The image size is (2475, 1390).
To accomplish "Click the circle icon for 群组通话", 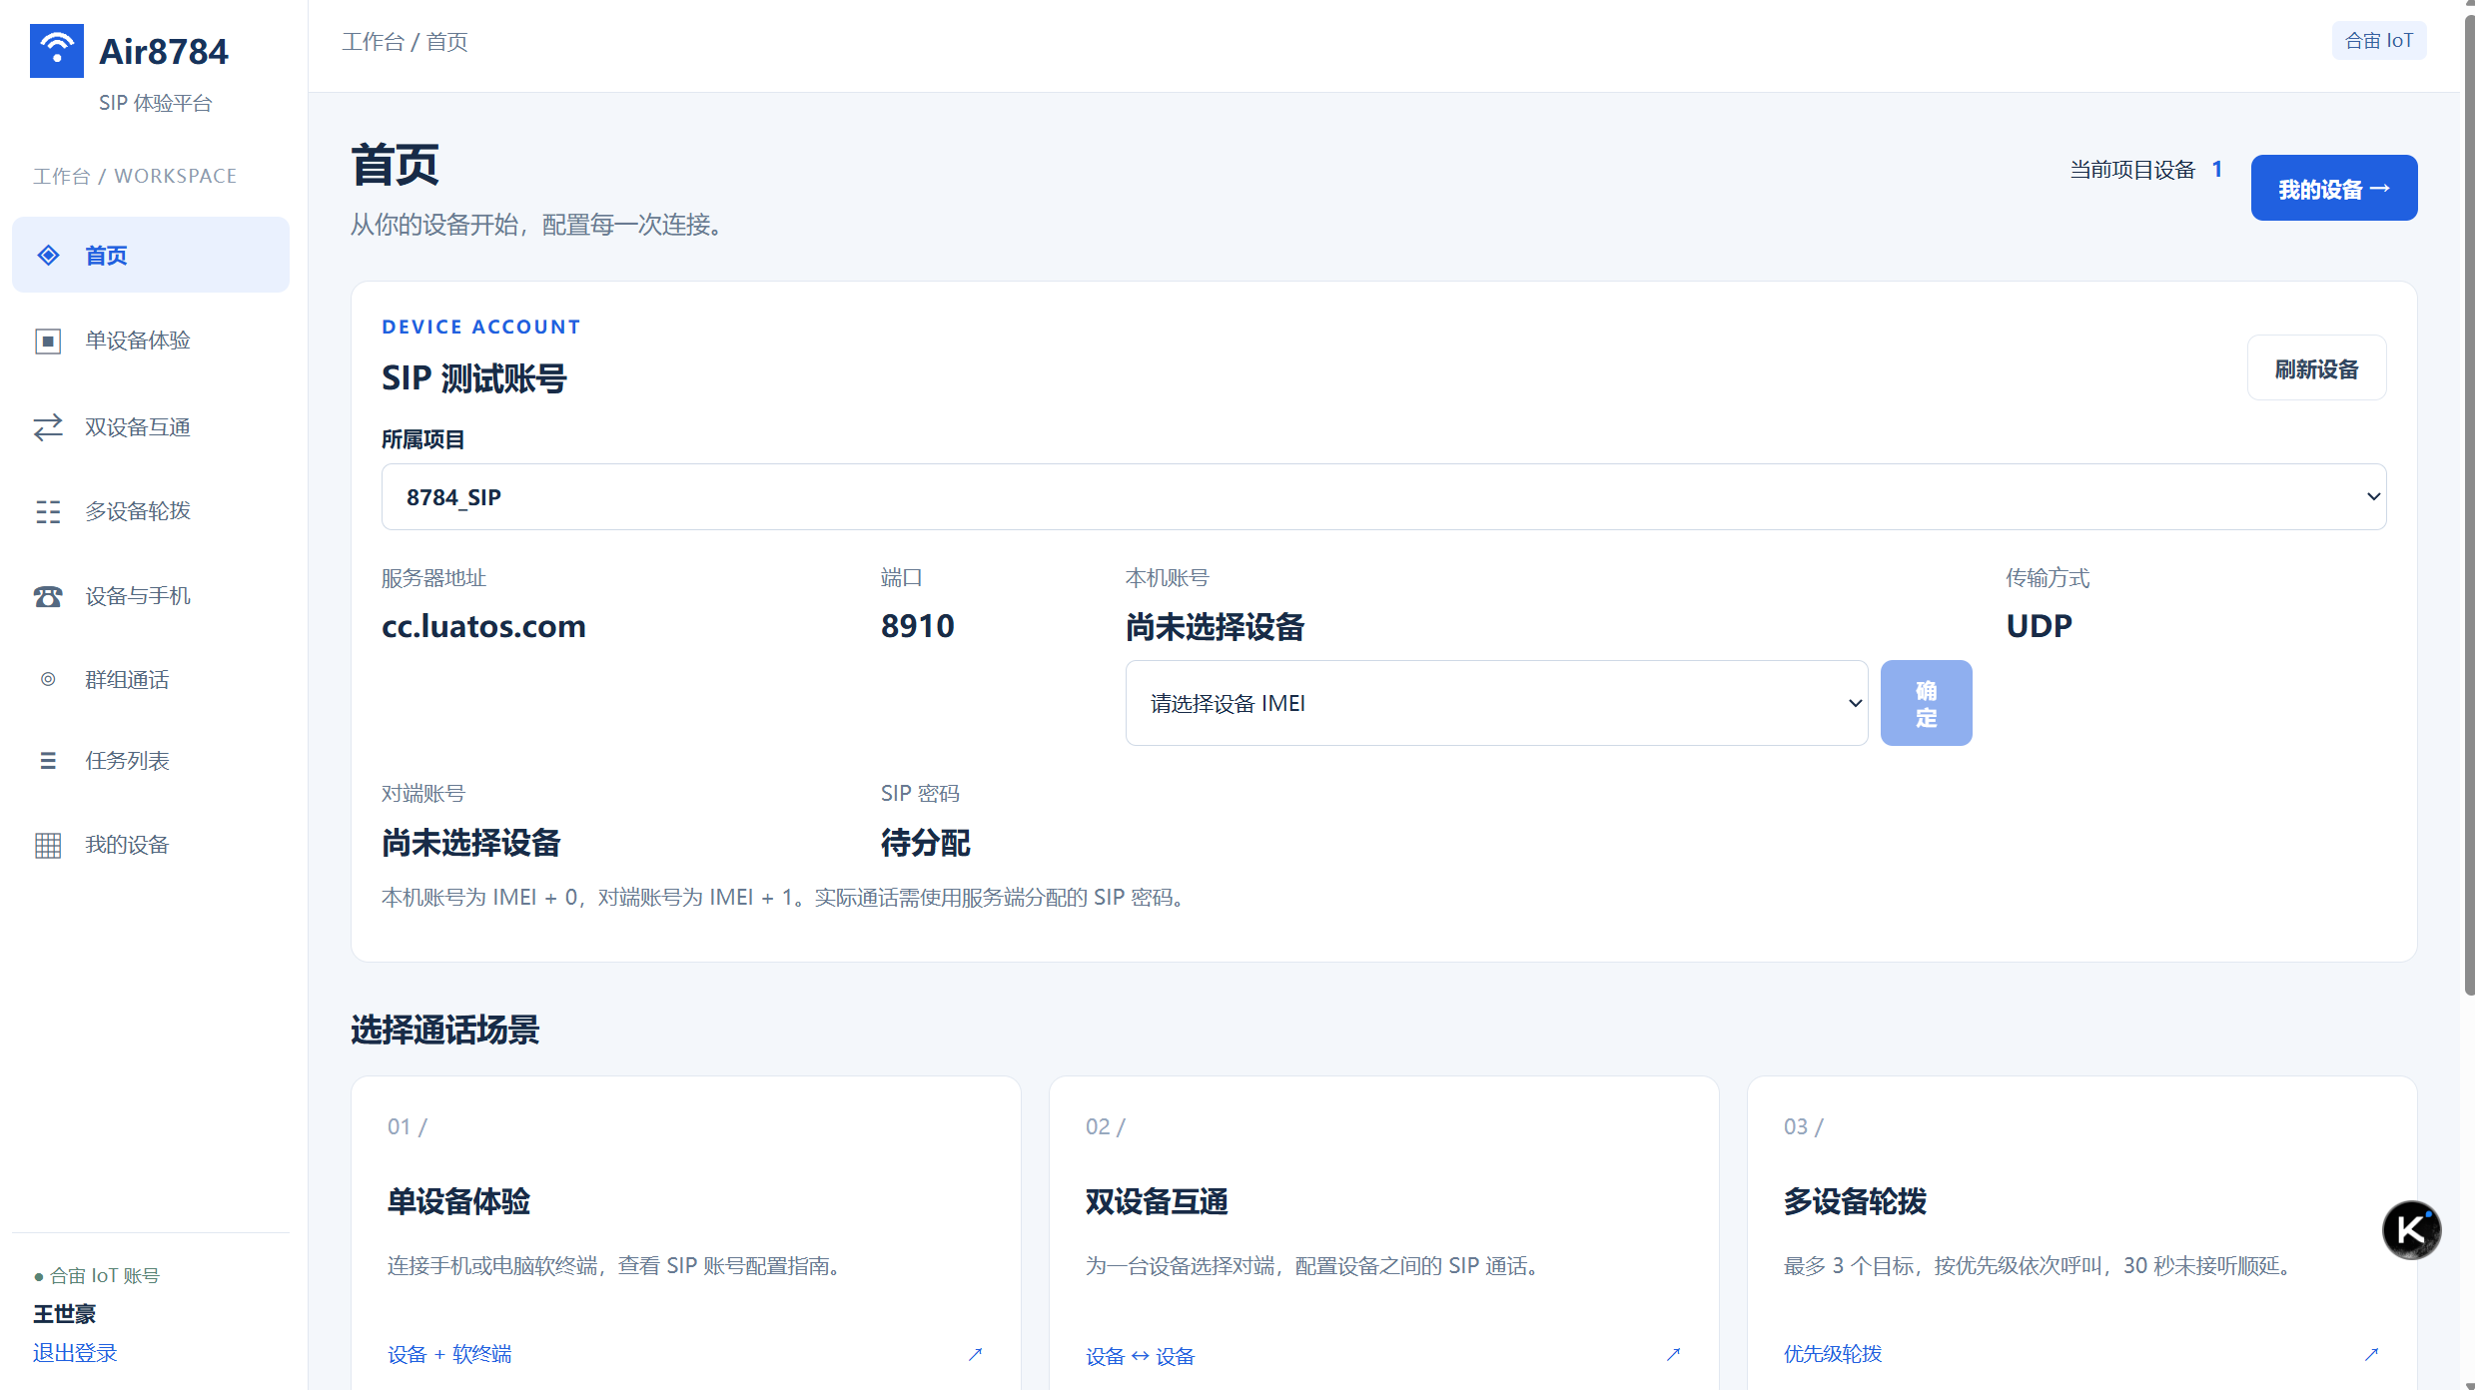I will tap(48, 679).
